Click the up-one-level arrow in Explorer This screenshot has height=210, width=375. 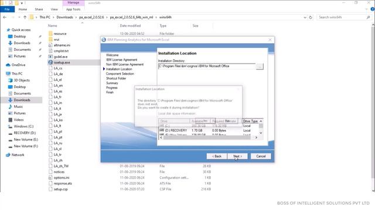[x=25, y=17]
